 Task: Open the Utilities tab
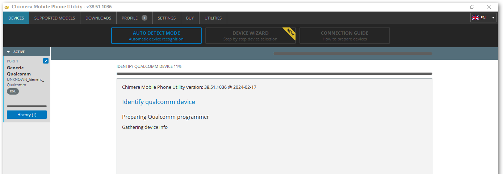click(x=213, y=18)
